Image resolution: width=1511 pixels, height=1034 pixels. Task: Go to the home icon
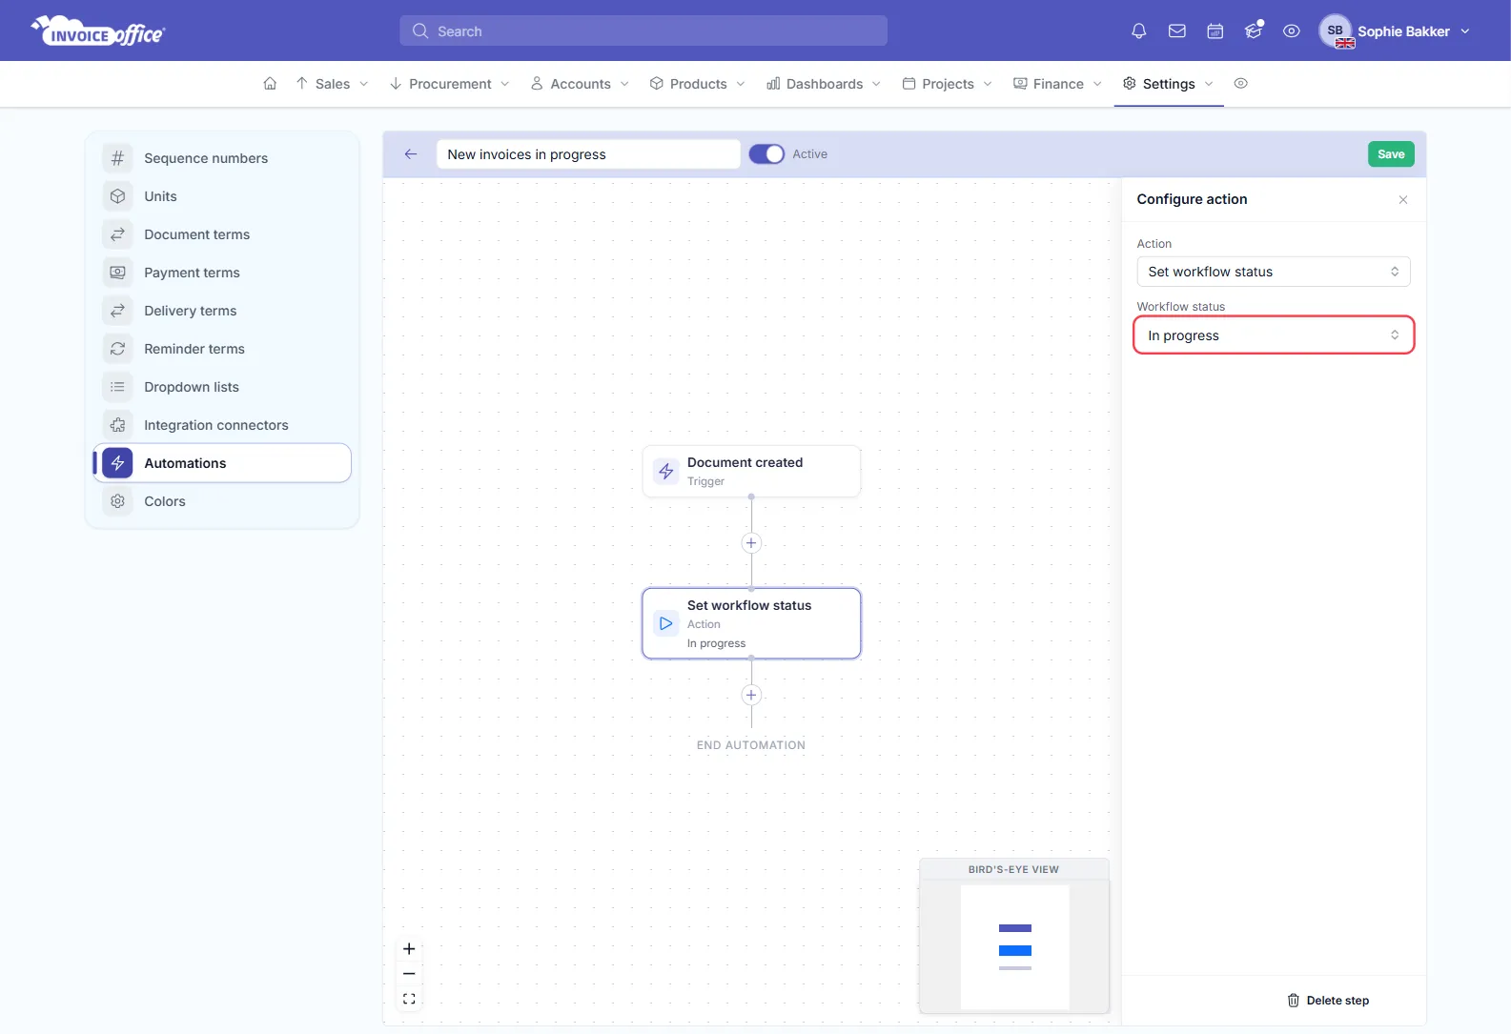coord(270,84)
